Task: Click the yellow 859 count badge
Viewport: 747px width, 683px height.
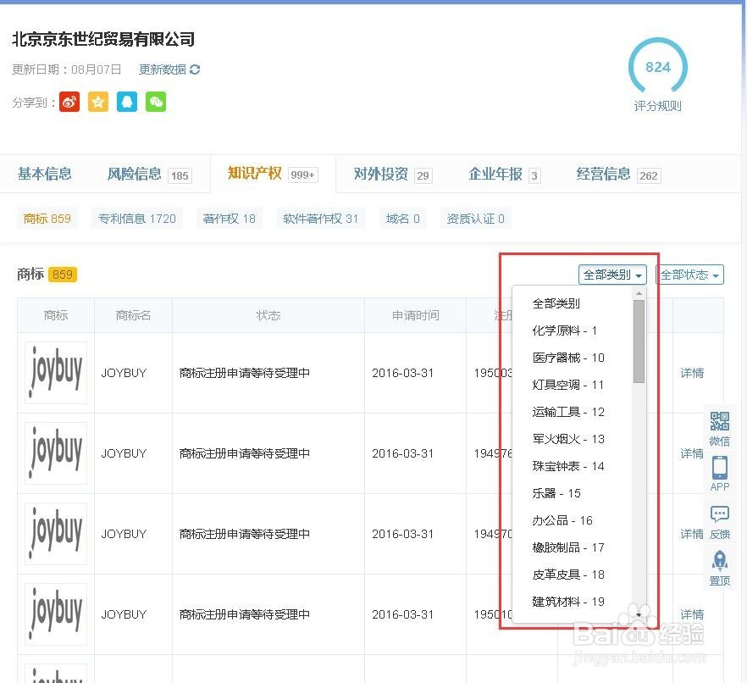Action: [63, 275]
